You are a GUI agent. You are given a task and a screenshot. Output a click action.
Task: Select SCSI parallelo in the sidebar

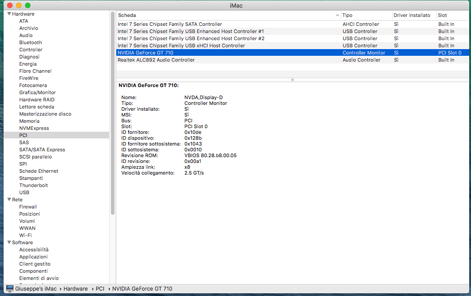(x=35, y=157)
